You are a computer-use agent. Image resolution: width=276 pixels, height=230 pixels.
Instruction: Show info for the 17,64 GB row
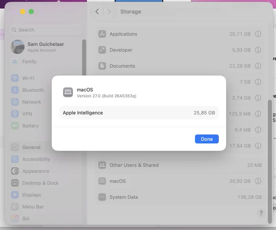[x=258, y=146]
